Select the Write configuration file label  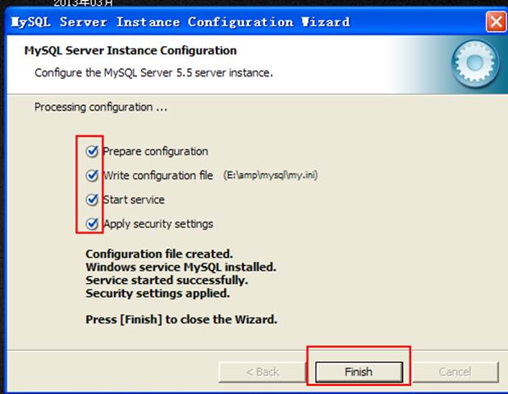158,176
